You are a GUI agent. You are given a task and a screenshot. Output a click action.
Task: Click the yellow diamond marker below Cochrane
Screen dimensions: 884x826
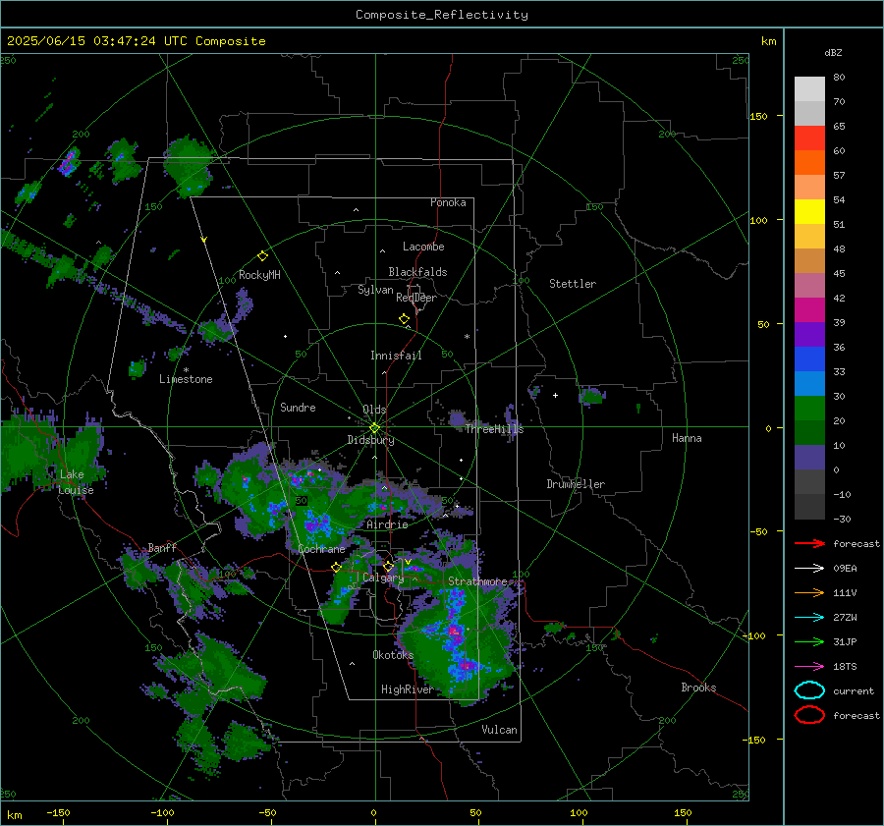pos(337,568)
